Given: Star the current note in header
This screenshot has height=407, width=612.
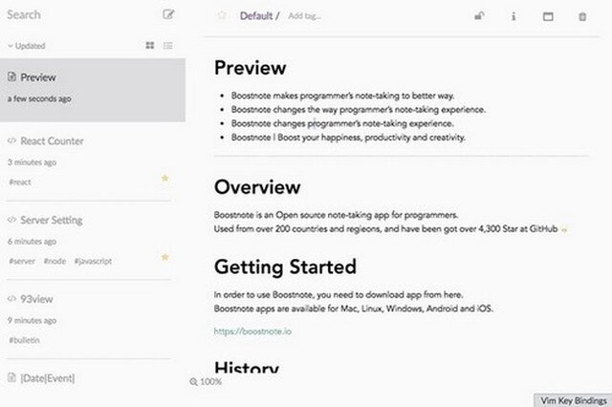Looking at the screenshot, I should 222,15.
